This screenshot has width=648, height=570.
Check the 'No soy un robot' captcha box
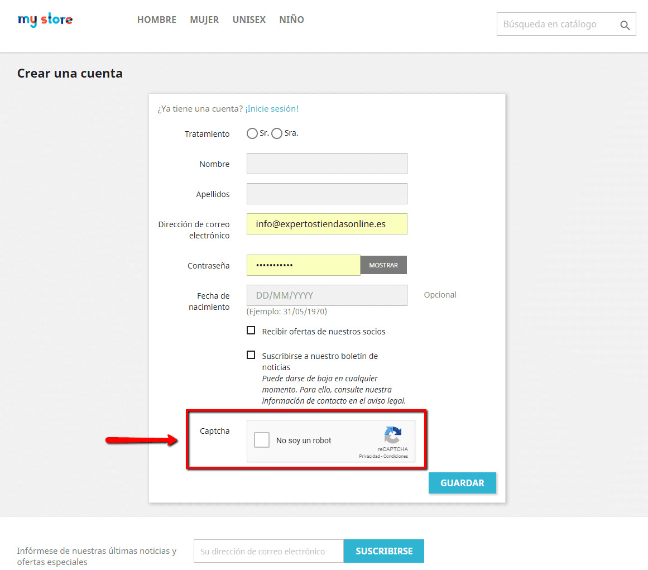261,439
